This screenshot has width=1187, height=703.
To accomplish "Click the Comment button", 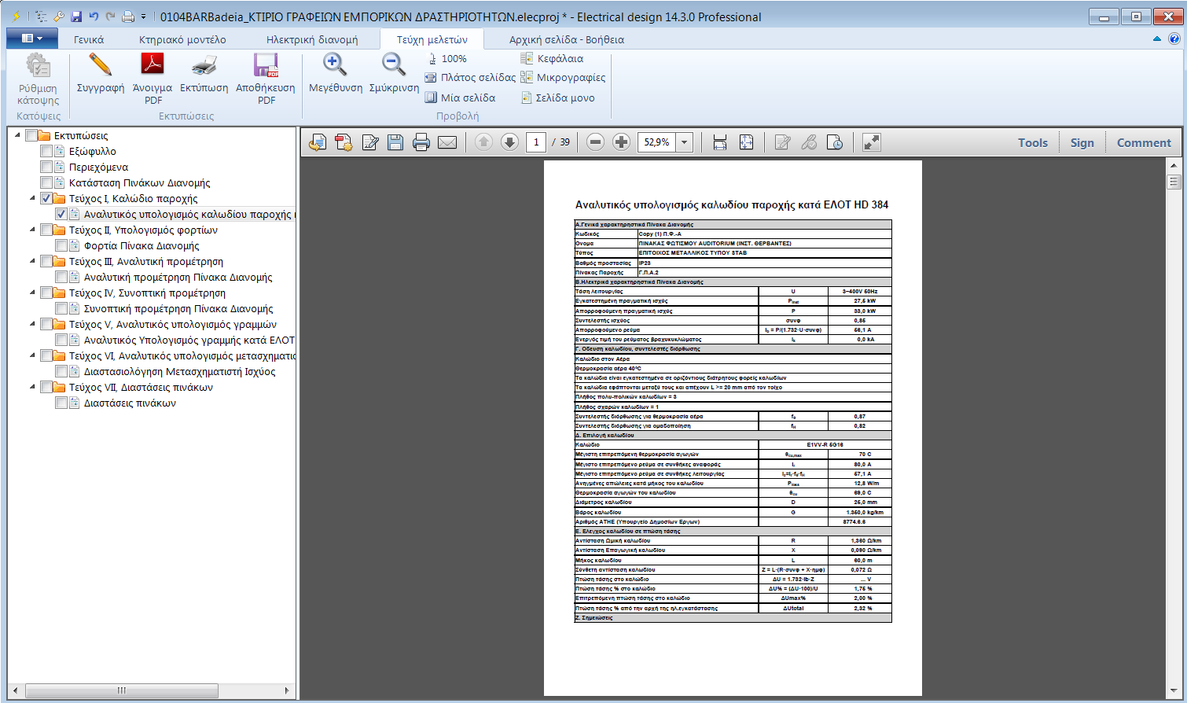I will click(1143, 142).
